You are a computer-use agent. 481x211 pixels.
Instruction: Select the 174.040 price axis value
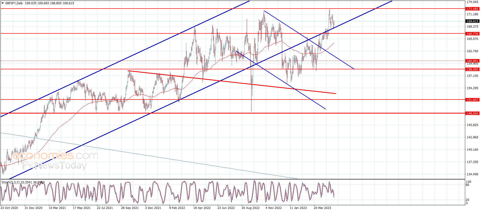[472, 2]
